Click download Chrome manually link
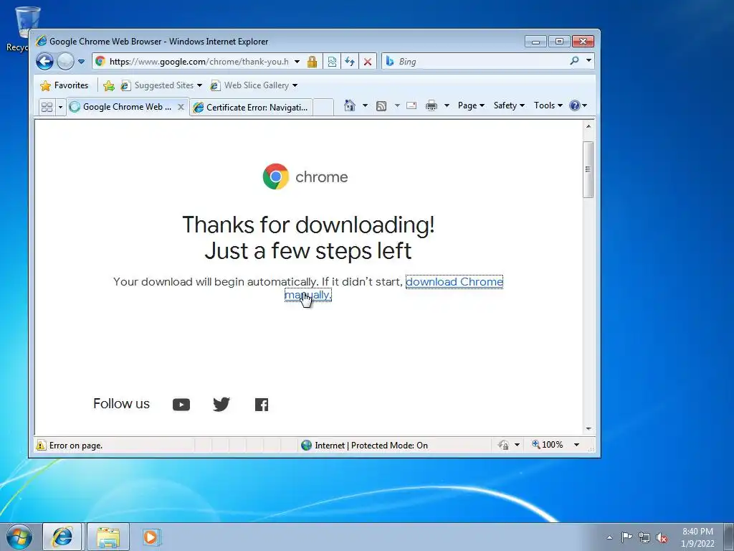734x551 pixels. tap(454, 281)
